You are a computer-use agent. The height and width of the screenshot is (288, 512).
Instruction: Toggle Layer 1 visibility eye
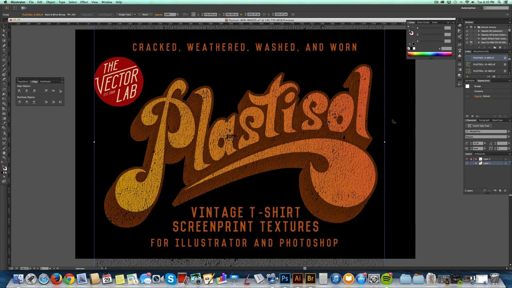[x=467, y=163]
